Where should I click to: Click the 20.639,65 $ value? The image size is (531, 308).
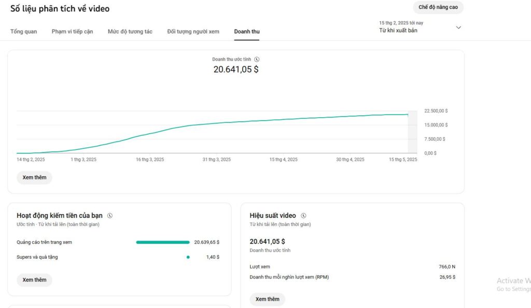206,242
